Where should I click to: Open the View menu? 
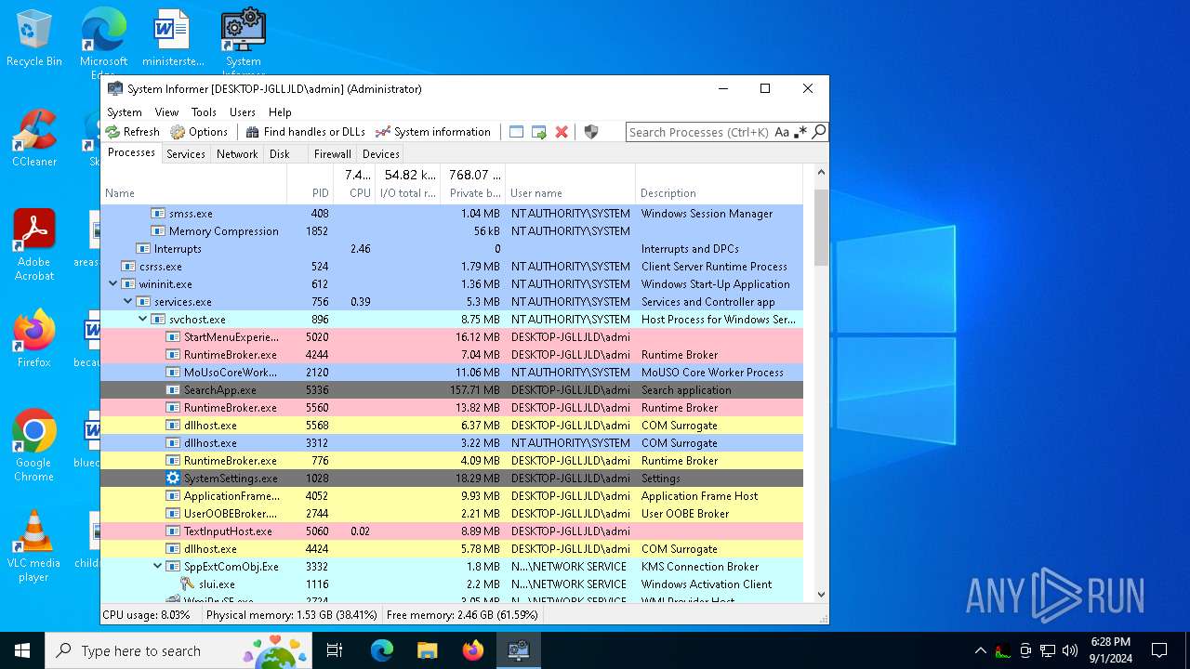(x=166, y=112)
